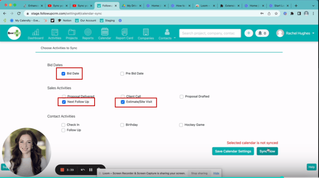The image size is (319, 178).
Task: Go to the Activities icon in navbar
Action: click(55, 32)
